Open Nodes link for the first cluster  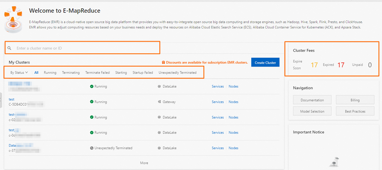[x=233, y=87]
